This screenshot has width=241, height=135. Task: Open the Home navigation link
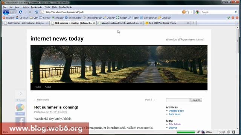click(x=38, y=87)
